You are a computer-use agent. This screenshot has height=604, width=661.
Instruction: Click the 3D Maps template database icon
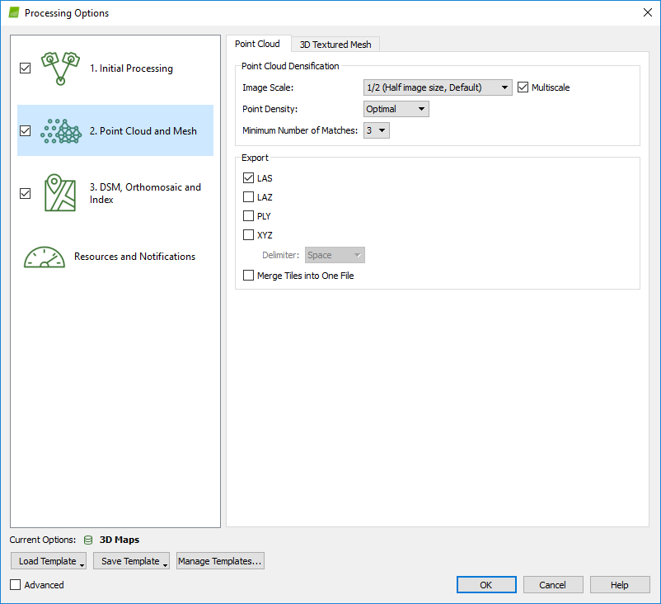[88, 540]
